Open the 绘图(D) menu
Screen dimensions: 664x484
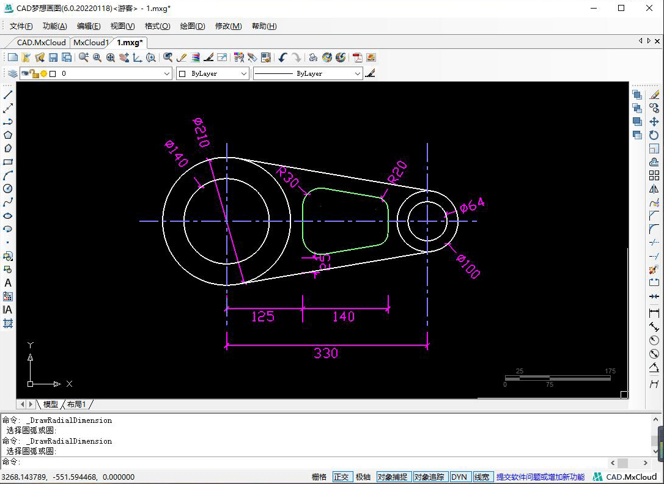click(192, 26)
